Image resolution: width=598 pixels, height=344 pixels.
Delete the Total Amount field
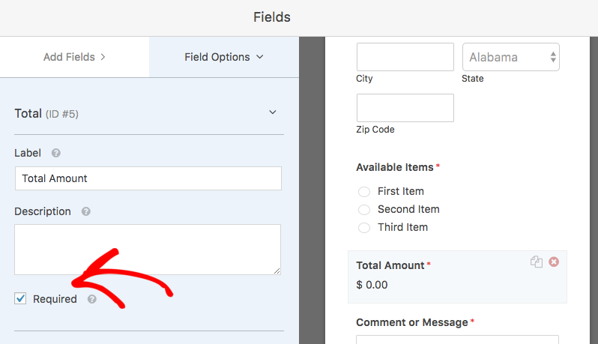554,262
